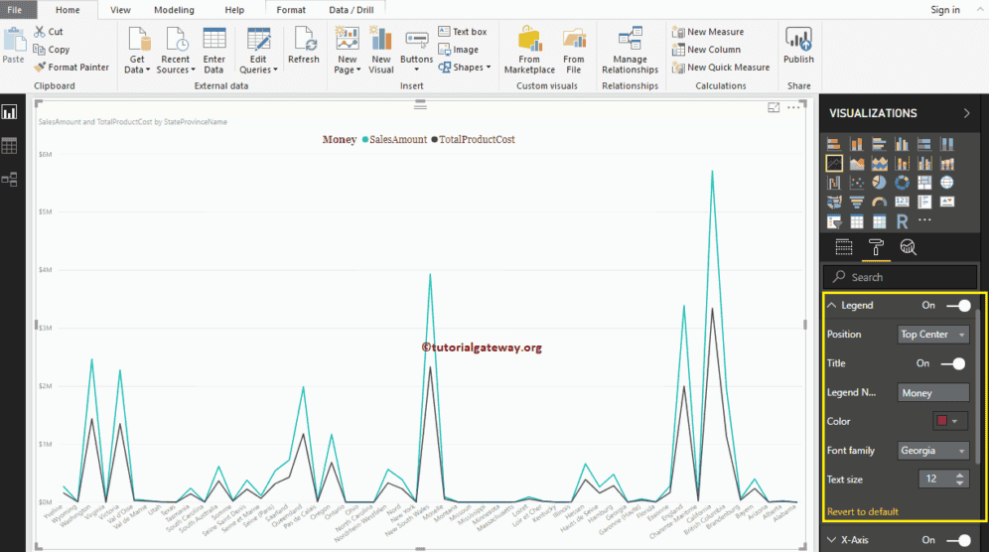Viewport: 989px width, 552px height.
Task: Open the Modeling ribbon tab
Action: coord(174,10)
